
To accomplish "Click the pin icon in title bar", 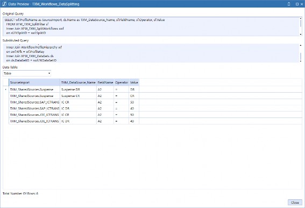I will [289, 4].
